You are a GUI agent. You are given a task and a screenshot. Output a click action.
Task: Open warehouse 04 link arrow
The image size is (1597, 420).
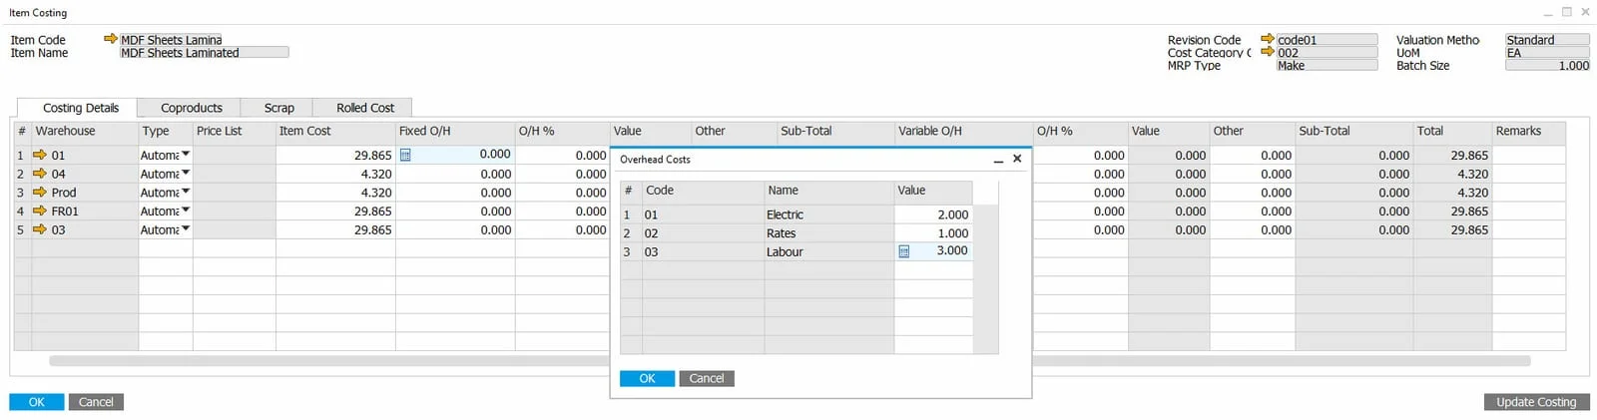40,174
